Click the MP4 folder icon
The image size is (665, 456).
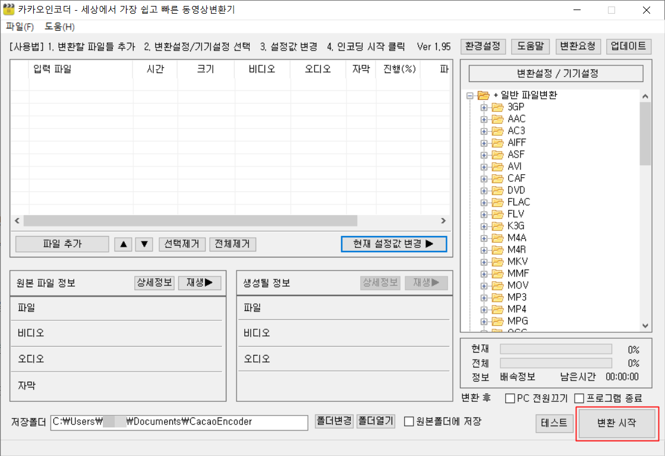pos(497,309)
